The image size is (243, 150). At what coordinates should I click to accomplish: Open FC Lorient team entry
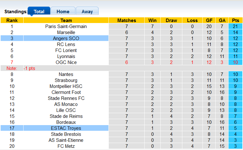tap(66, 50)
